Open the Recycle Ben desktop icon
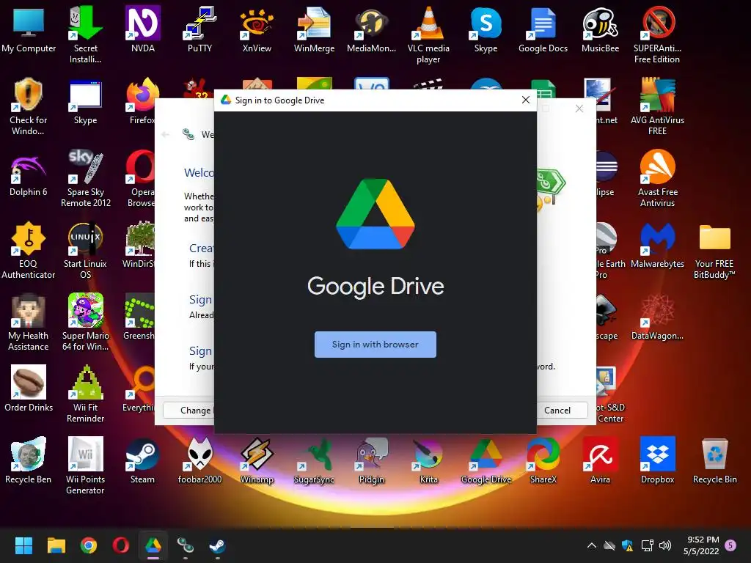751x563 pixels. [29, 460]
